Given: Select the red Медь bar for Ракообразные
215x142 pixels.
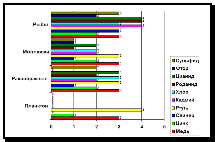Looking at the screenshot, I should click(85, 90).
